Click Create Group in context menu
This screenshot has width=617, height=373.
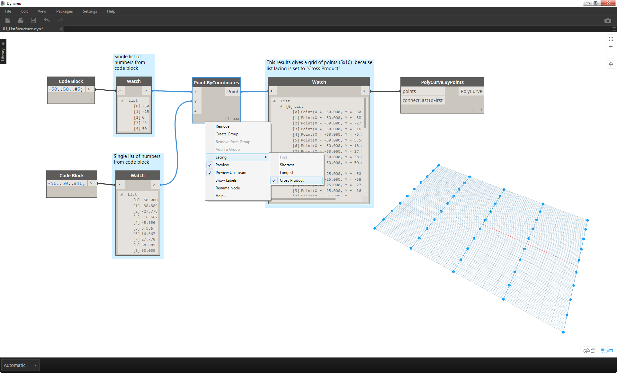click(x=228, y=134)
